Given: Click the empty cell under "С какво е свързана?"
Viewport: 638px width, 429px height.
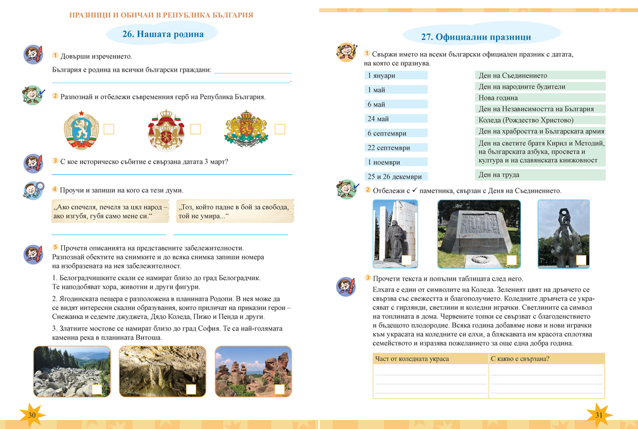Looking at the screenshot, I should [x=546, y=380].
